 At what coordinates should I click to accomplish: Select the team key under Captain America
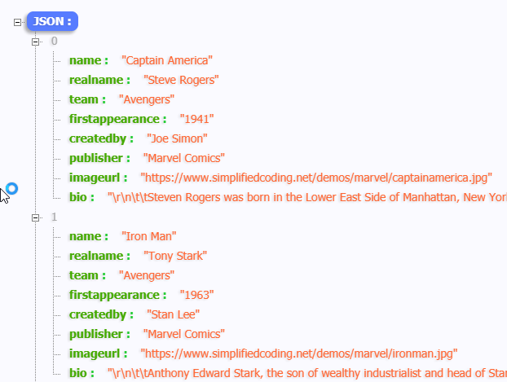(x=86, y=99)
